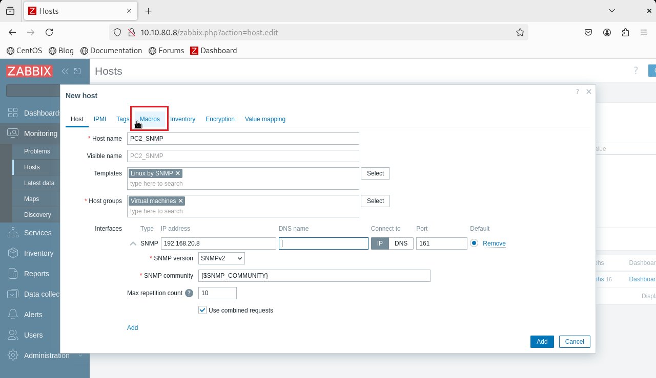This screenshot has height=378, width=656.
Task: Reload the current page
Action: tap(49, 32)
